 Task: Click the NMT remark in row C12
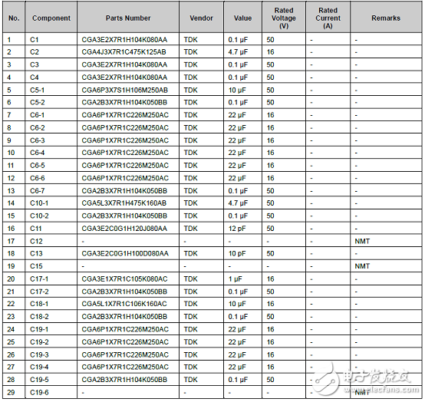[x=362, y=241]
